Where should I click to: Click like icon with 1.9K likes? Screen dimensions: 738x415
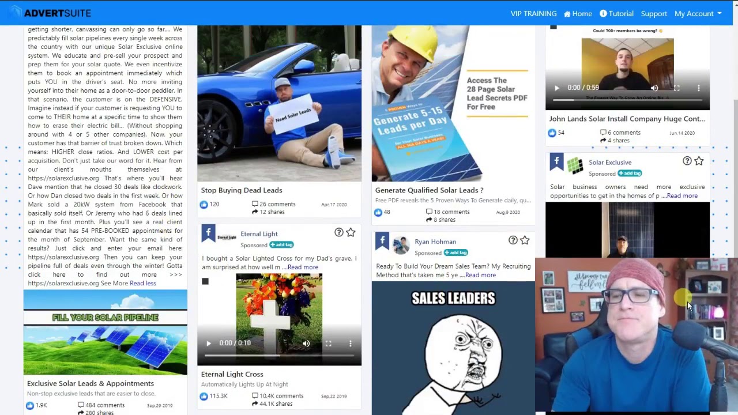pos(29,406)
